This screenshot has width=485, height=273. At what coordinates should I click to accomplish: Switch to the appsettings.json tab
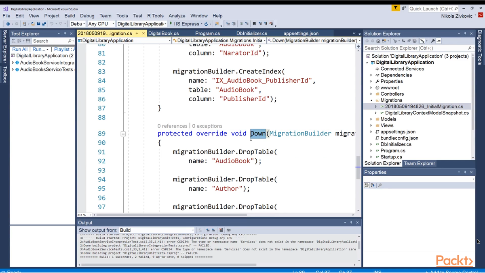pos(301,33)
